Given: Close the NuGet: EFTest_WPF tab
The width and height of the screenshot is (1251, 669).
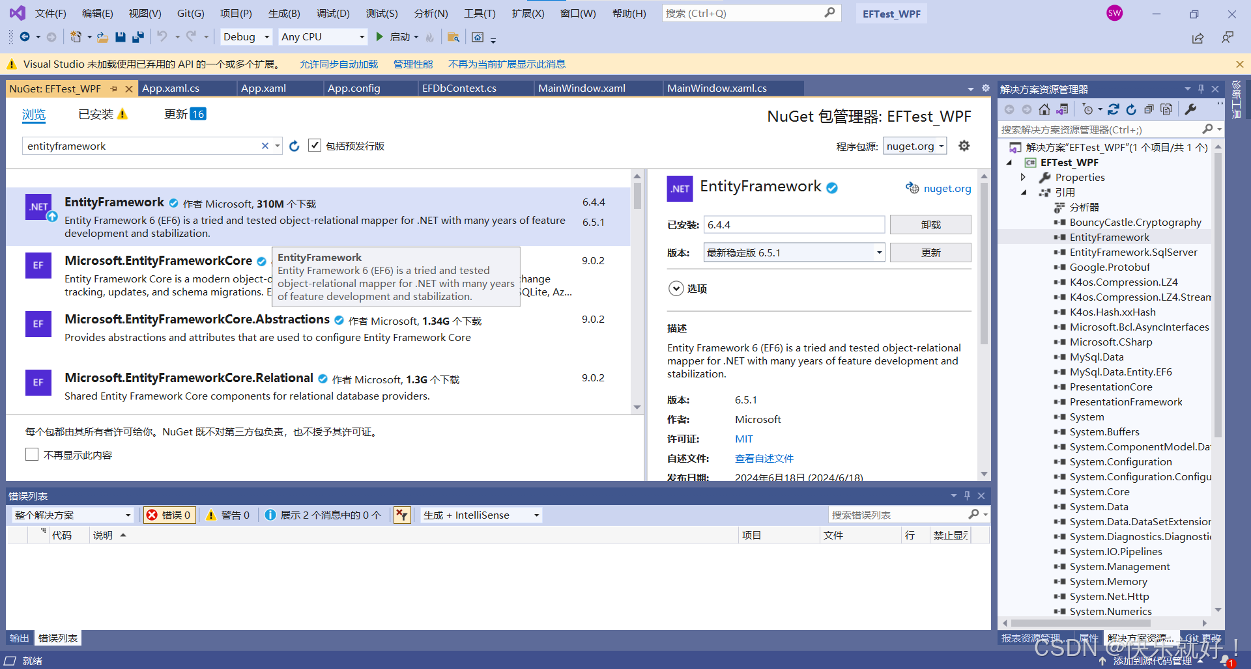Looking at the screenshot, I should (128, 89).
